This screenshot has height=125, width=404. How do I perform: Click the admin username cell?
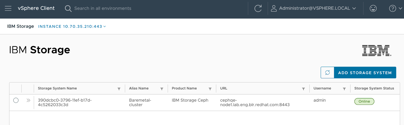pyautogui.click(x=319, y=100)
